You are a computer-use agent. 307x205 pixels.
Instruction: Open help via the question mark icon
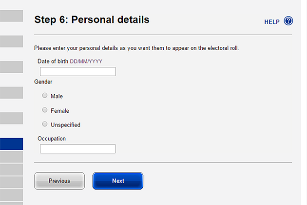[x=288, y=21]
